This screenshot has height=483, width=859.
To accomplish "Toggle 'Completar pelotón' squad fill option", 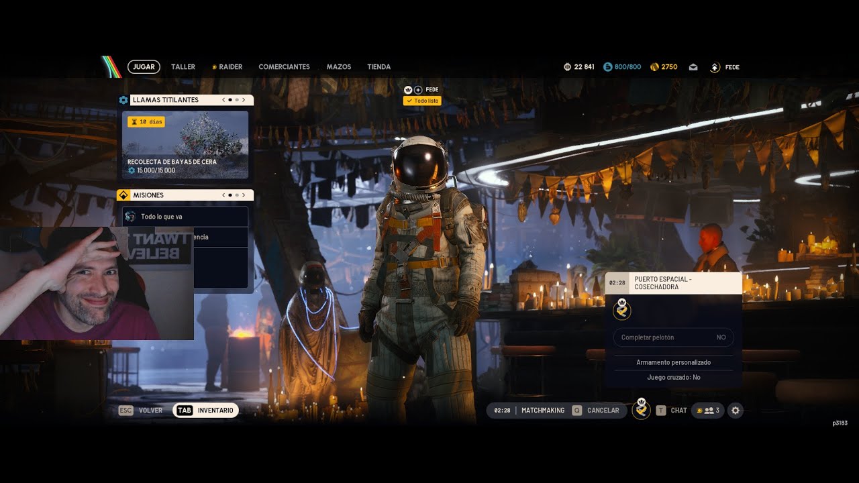I will [x=674, y=337].
